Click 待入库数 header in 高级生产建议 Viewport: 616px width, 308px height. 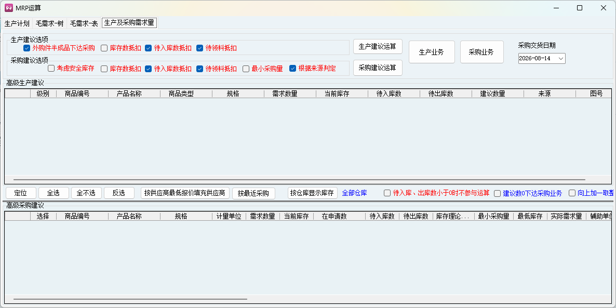pos(394,93)
